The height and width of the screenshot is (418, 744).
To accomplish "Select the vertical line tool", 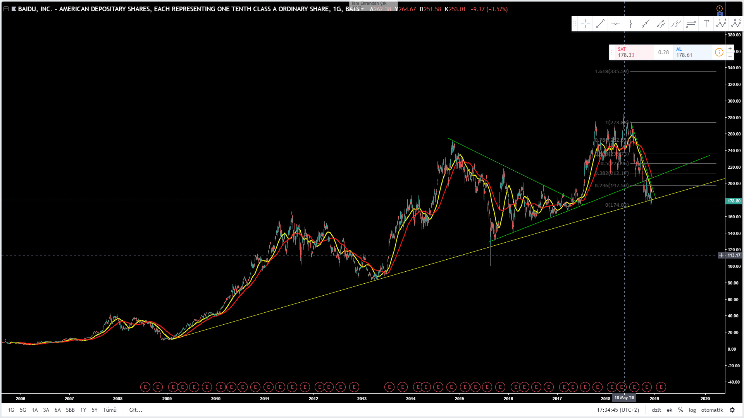I will coord(630,24).
